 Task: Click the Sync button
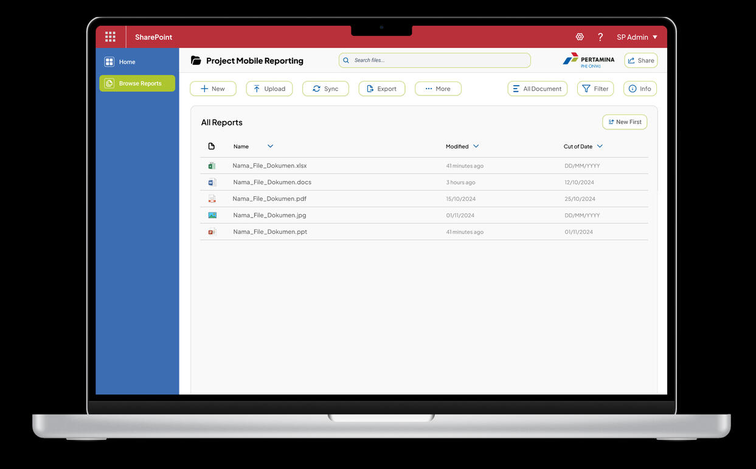(x=325, y=89)
